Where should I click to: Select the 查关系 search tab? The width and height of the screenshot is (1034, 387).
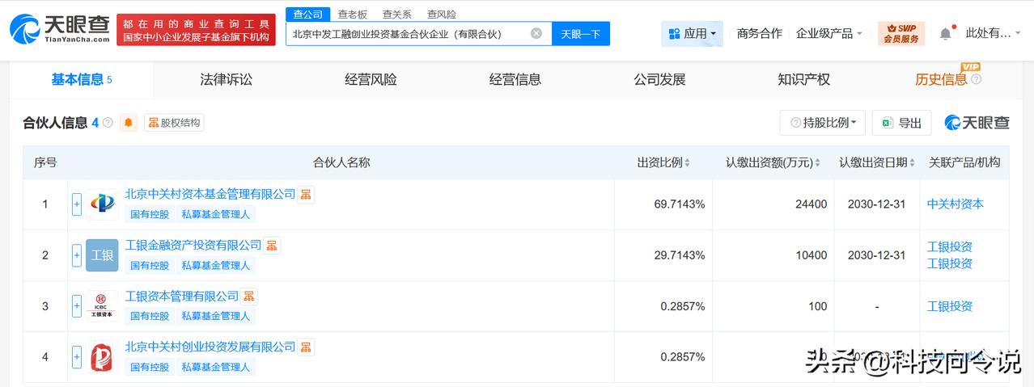tap(396, 14)
